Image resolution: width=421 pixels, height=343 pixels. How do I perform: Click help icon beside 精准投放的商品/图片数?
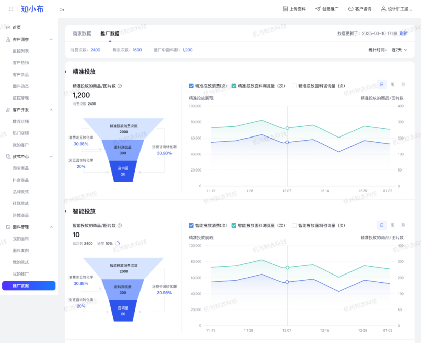pyautogui.click(x=120, y=86)
